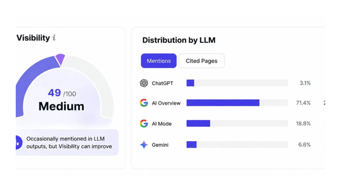Click the Gemini distribution bar
Image resolution: width=341 pixels, height=191 pixels.
pos(237,145)
